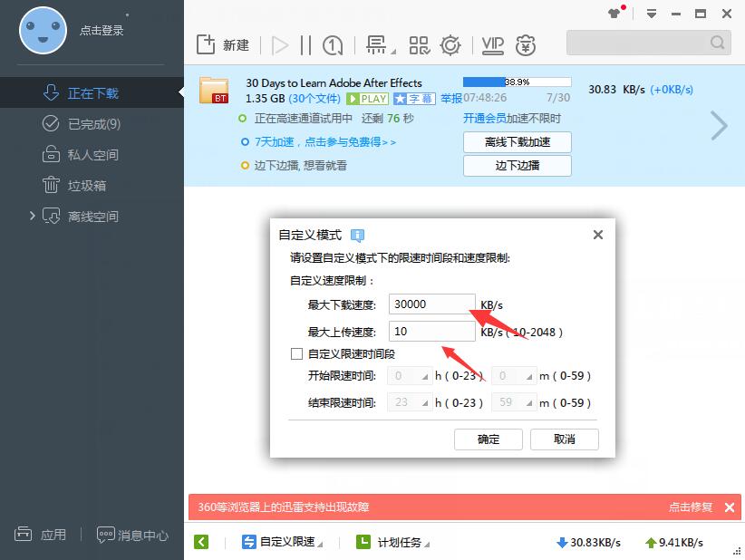Click the 7天加速 free promotion link

325,142
